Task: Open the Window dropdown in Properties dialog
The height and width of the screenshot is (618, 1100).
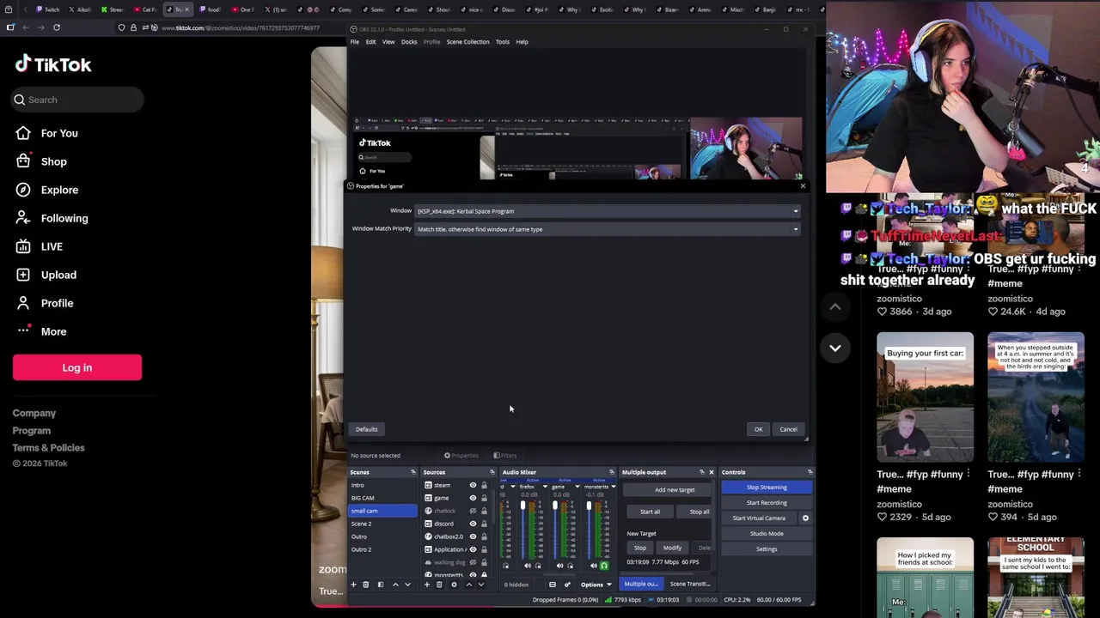Action: click(608, 211)
